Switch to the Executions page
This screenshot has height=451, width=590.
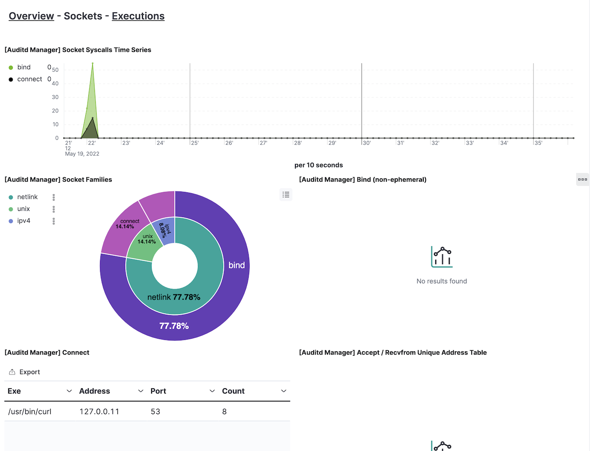pyautogui.click(x=138, y=16)
